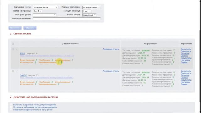Click the включен status link for ЭмIQ-2
Viewport: 201px width, 113px height.
(x=146, y=72)
